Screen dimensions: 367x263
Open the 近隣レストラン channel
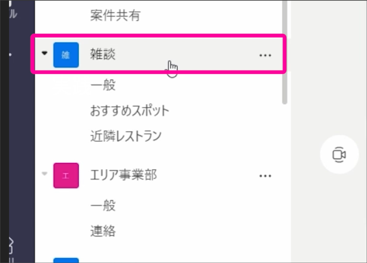pos(126,136)
